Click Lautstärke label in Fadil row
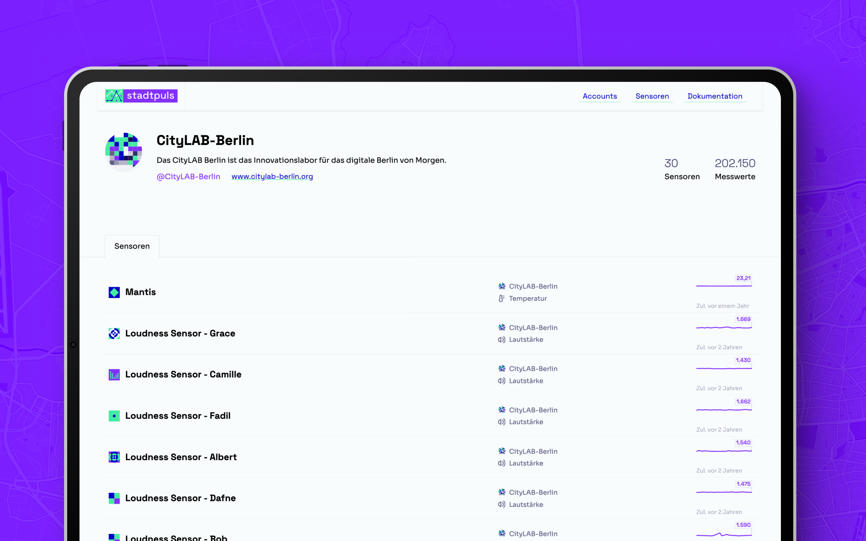The image size is (866, 541). pyautogui.click(x=526, y=422)
